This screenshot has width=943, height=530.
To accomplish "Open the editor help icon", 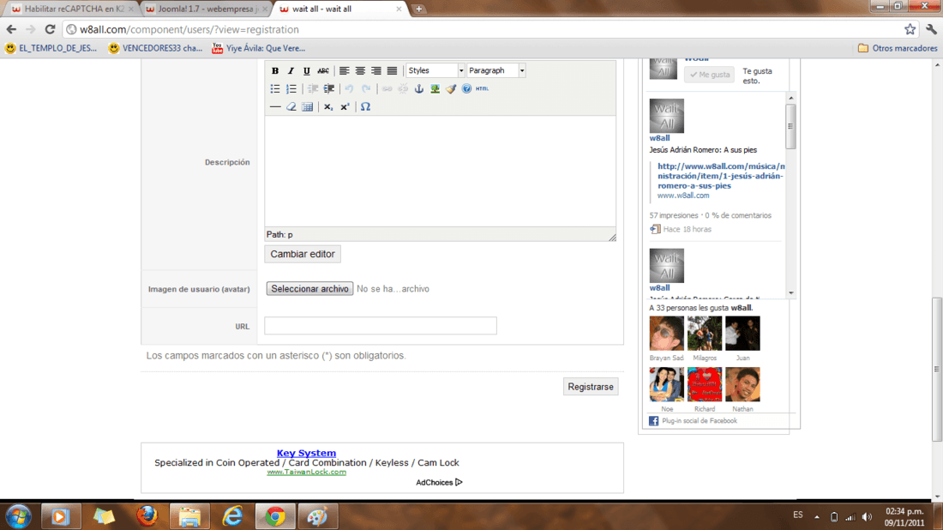I will coord(466,89).
